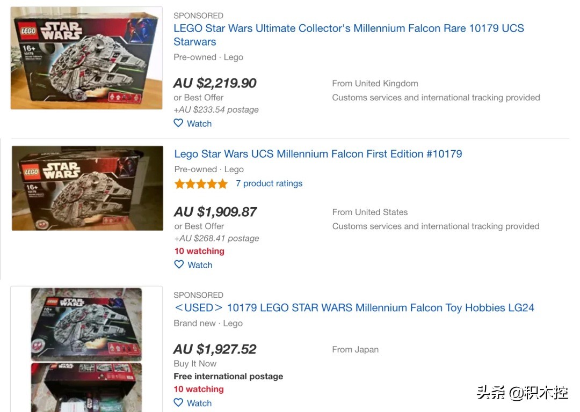Click Watch text on the United States listing
580x412 pixels.
pos(200,265)
